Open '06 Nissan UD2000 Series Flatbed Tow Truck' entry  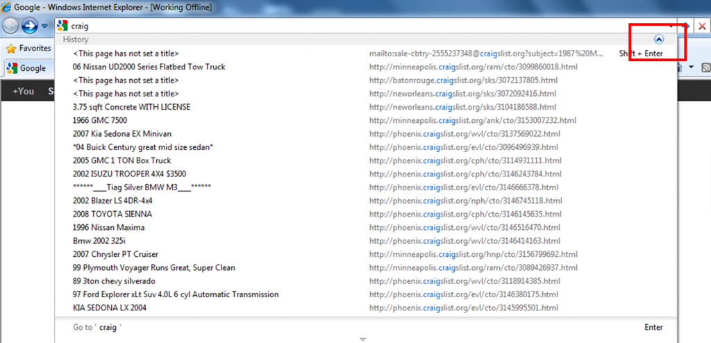(365, 67)
